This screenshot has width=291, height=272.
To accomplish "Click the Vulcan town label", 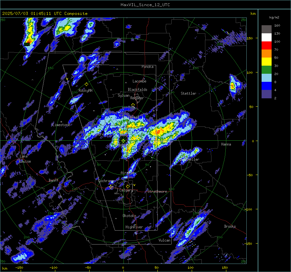I will pyautogui.click(x=165, y=240).
